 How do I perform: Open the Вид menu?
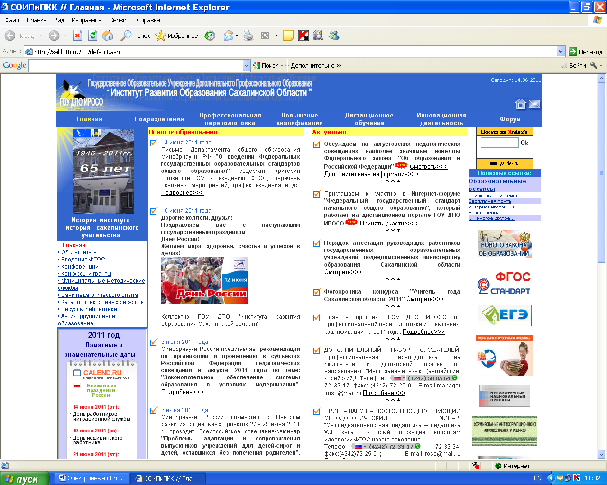click(x=59, y=20)
